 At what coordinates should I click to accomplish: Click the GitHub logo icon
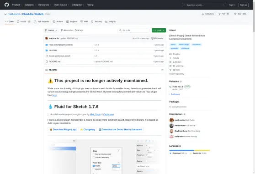(7, 5)
